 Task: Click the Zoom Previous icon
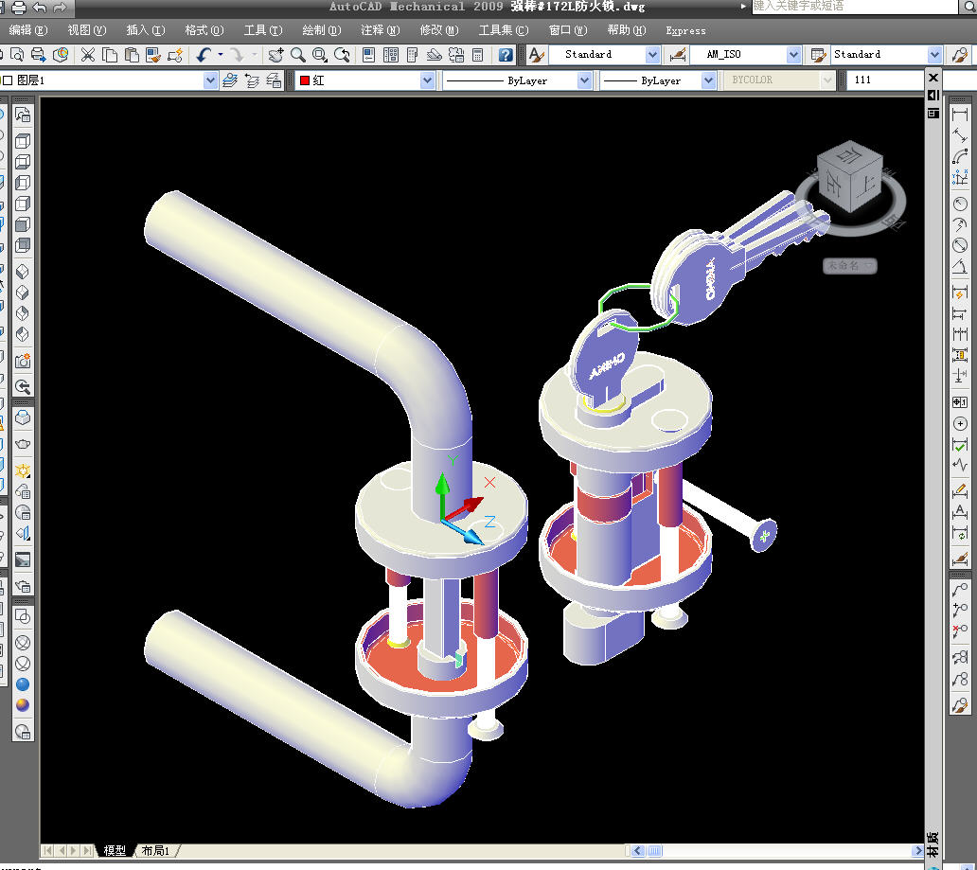coord(342,55)
